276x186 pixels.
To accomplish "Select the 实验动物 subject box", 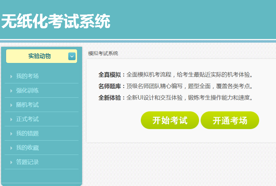I will tap(41, 56).
